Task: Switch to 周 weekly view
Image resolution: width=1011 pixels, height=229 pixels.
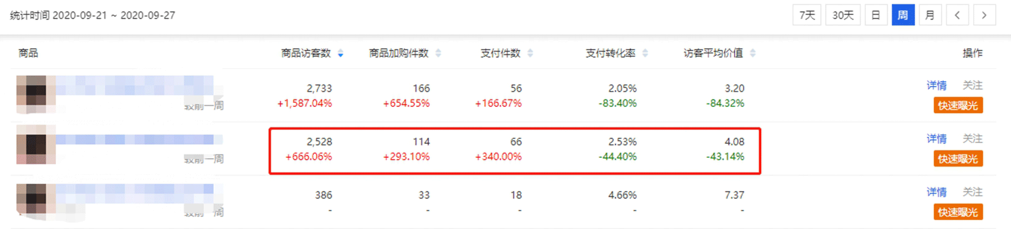Action: [x=903, y=15]
